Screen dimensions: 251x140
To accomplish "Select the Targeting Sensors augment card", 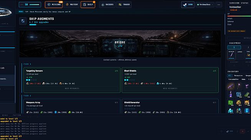I will pyautogui.click(x=72, y=80).
